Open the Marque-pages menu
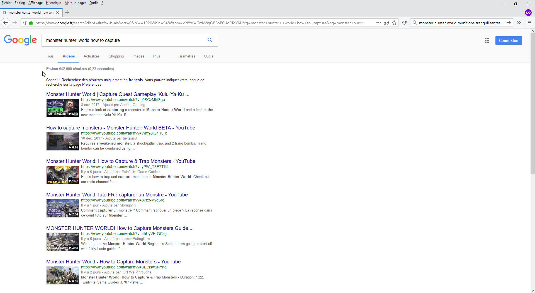Viewport: 535px width, 293px height. pos(75,3)
